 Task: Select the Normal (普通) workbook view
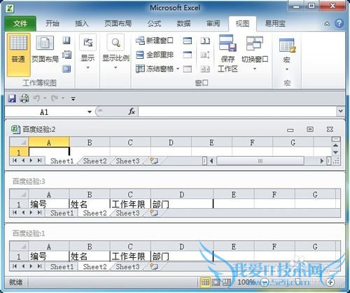(18, 55)
